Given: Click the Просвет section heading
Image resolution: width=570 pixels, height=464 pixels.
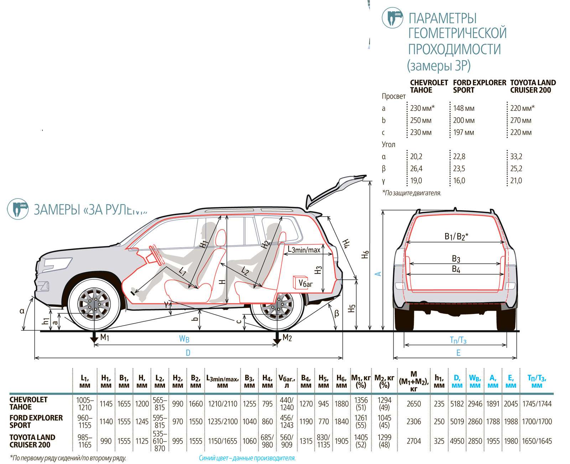Looking at the screenshot, I should pos(394,96).
